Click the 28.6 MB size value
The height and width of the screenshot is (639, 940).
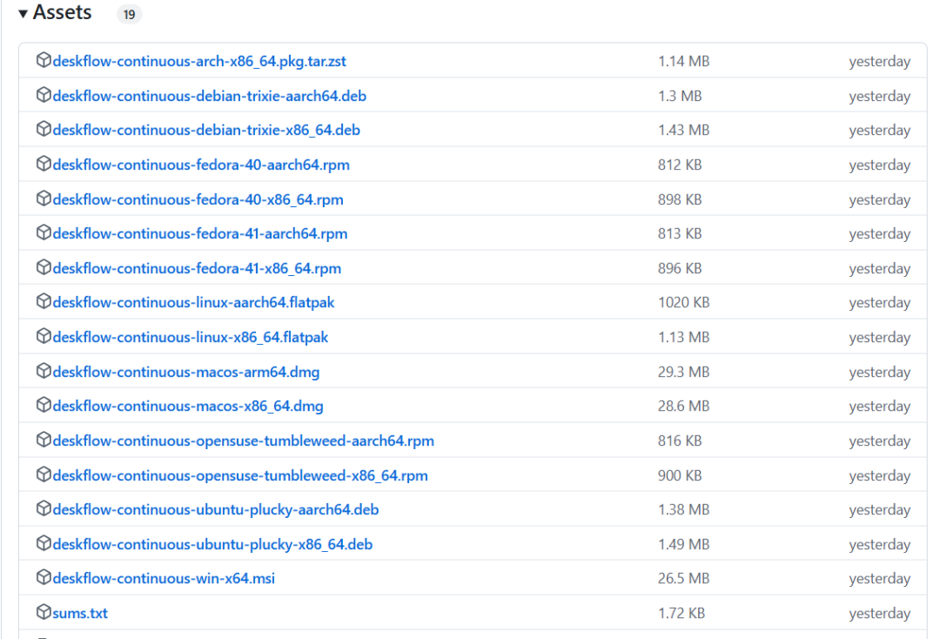683,407
